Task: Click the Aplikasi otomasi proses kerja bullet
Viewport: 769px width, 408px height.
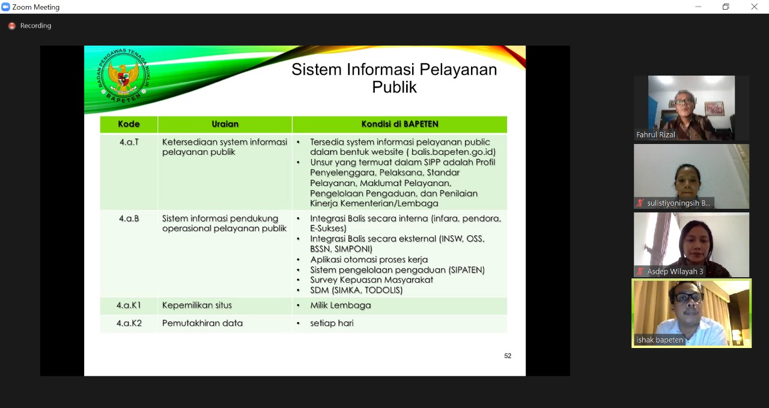Action: click(x=369, y=259)
